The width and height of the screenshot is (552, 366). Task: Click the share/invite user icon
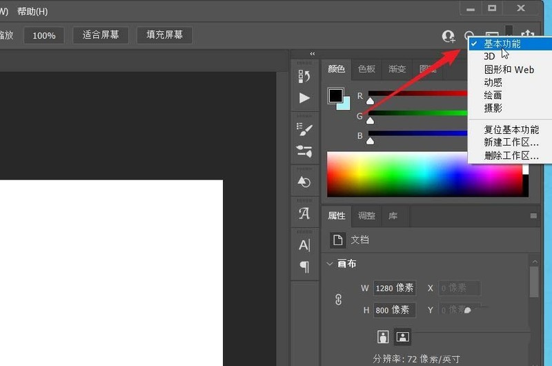pos(448,36)
